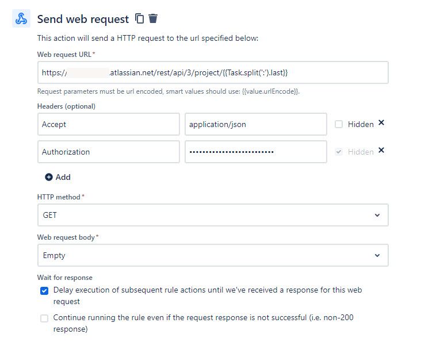Image resolution: width=421 pixels, height=342 pixels.
Task: Click the webhook action icon
Action: 21,18
